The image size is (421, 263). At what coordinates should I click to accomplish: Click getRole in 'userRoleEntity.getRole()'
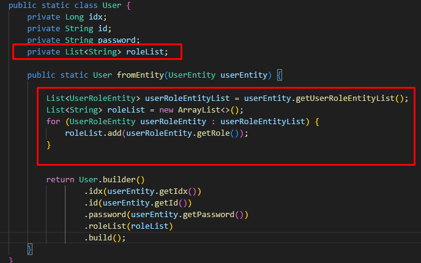coord(213,133)
